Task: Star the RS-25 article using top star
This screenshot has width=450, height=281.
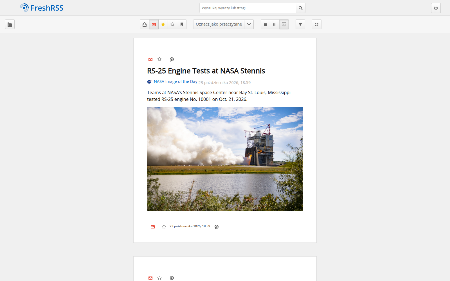Action: [159, 59]
